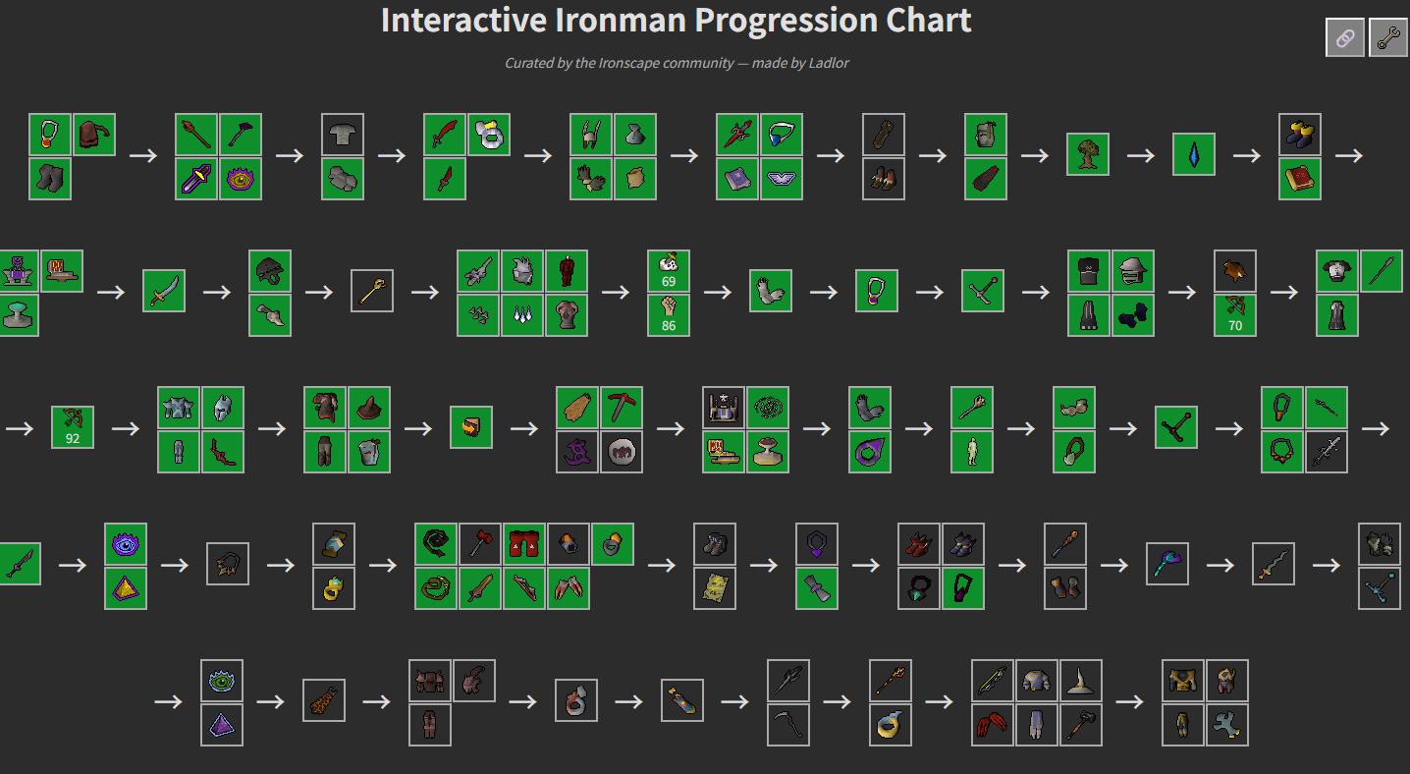Click the chain link share button
This screenshot has width=1410, height=774.
(1344, 38)
